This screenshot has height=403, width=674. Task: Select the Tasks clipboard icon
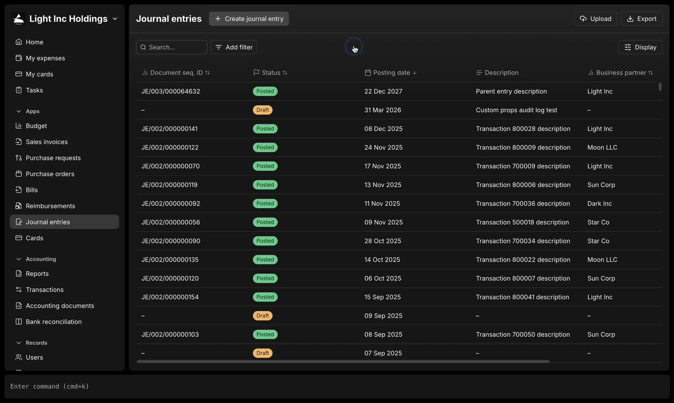pos(19,90)
